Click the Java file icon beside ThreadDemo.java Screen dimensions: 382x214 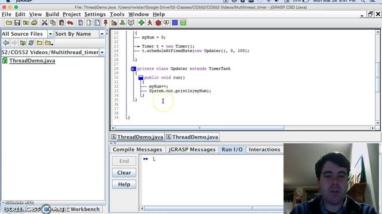point(5,61)
